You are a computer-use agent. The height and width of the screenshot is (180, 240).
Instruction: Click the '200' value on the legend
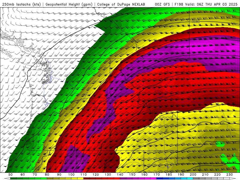pyautogui.click(x=193, y=175)
